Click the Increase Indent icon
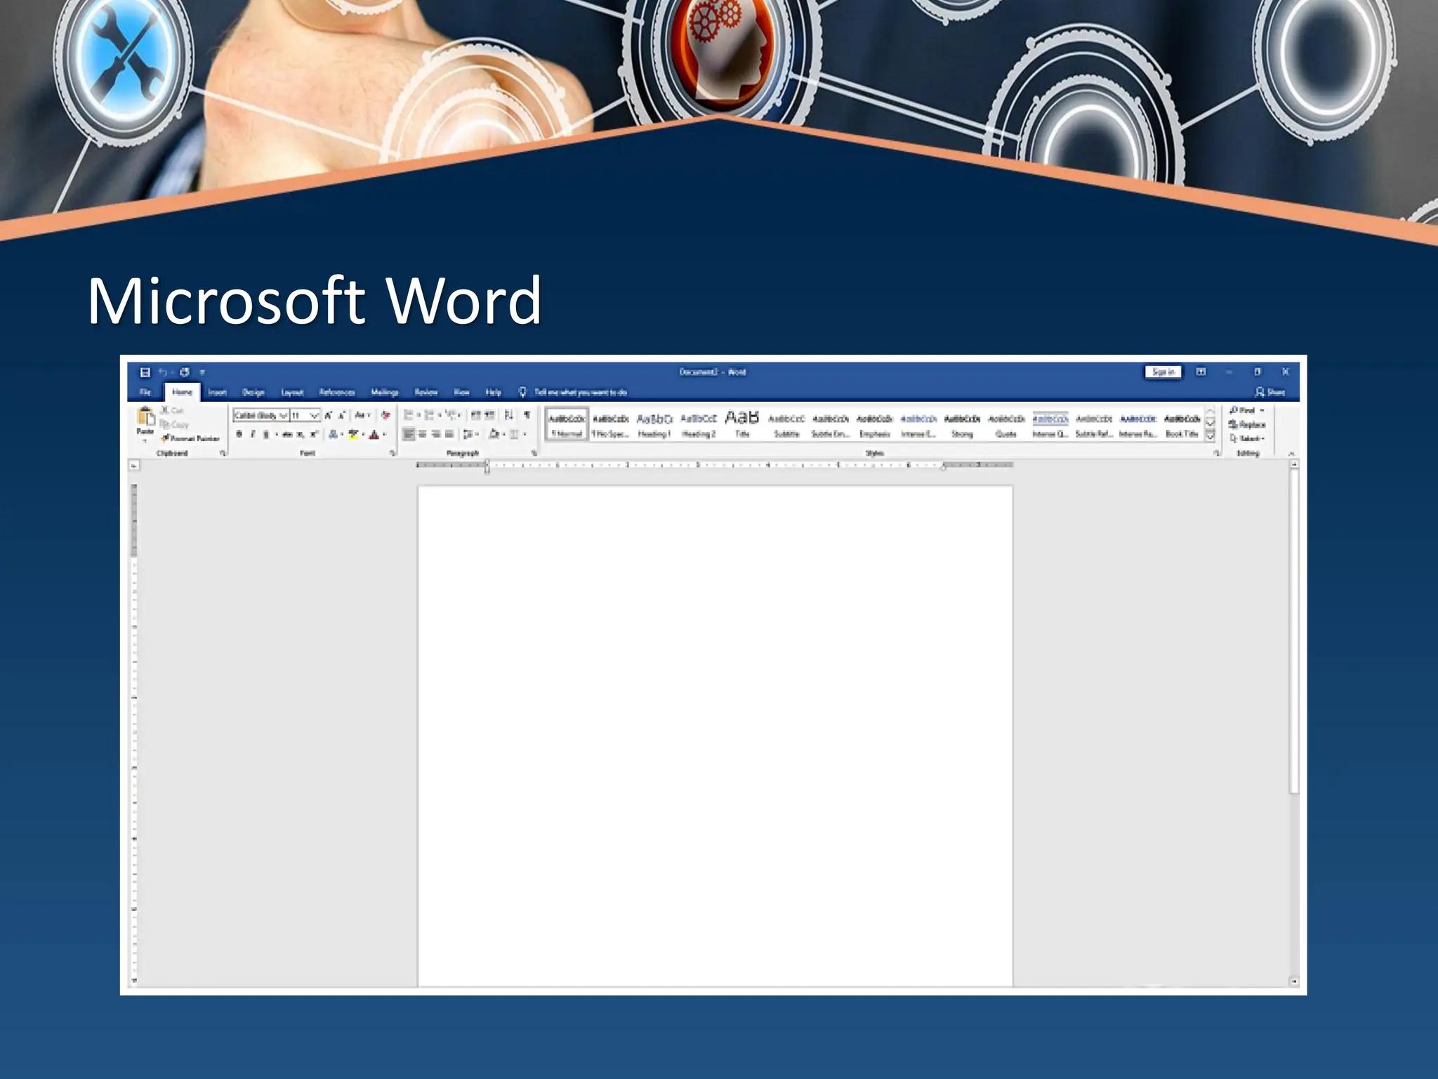The image size is (1438, 1079). click(x=489, y=415)
